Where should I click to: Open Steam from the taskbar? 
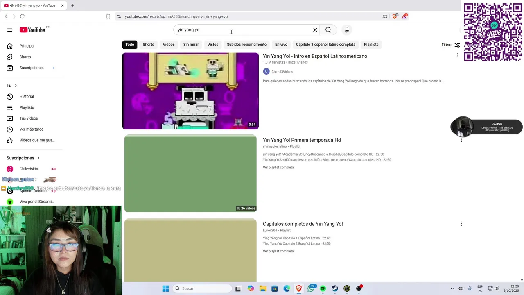pyautogui.click(x=335, y=288)
